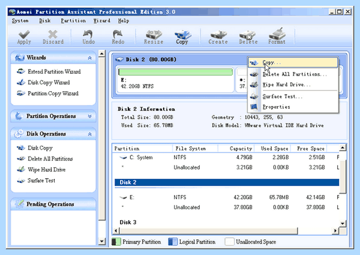Click the Delete partition toolbar icon
Screen dimensions: 360x255
click(248, 34)
